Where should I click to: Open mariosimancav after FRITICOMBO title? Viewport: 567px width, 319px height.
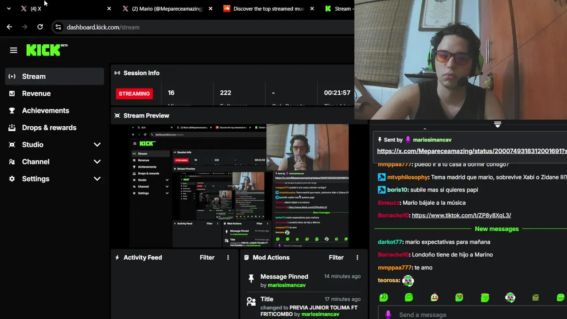320,314
